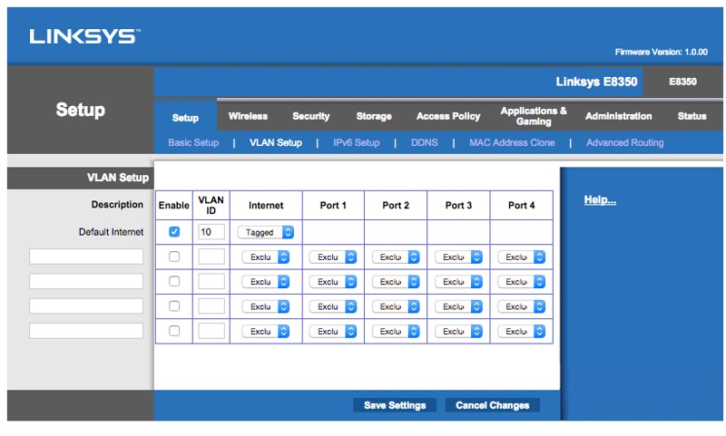Go to Applications & Gaming tab
726x436 pixels.
point(534,116)
